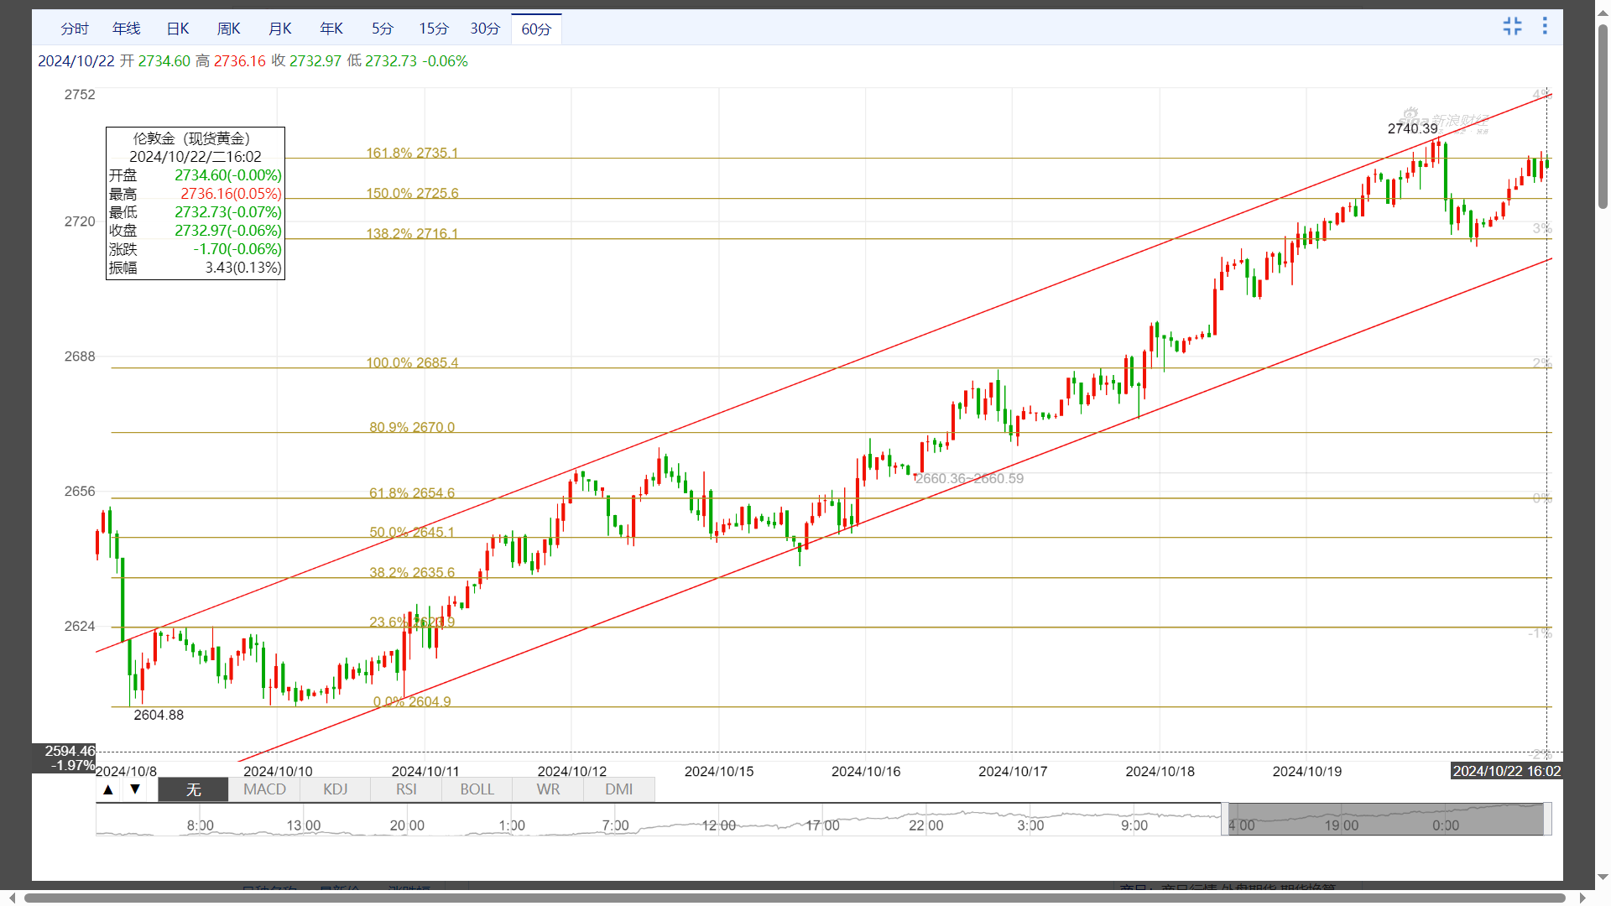Click the horizontal scrollbar left arrow

(x=12, y=898)
